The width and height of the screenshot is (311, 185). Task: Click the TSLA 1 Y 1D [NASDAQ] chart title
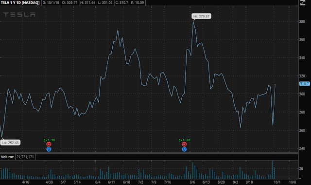coord(20,2)
